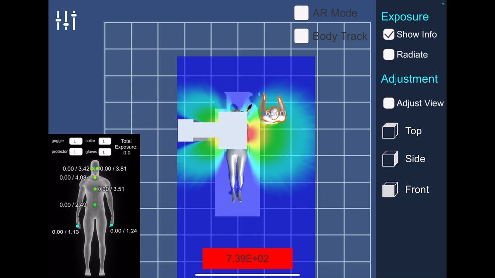This screenshot has width=495, height=278.
Task: Enable the AR Mode checkbox
Action: coord(301,13)
